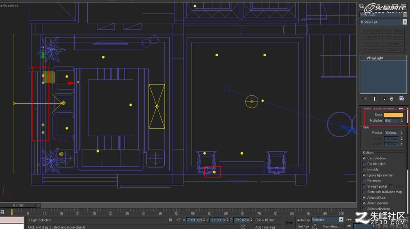
Task: Click Make Unique icon under modifier stack
Action: (385, 98)
